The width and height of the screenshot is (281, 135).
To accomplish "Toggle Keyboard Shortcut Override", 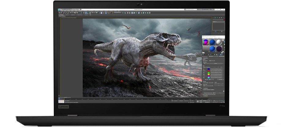I will pyautogui.click(x=101, y=13).
